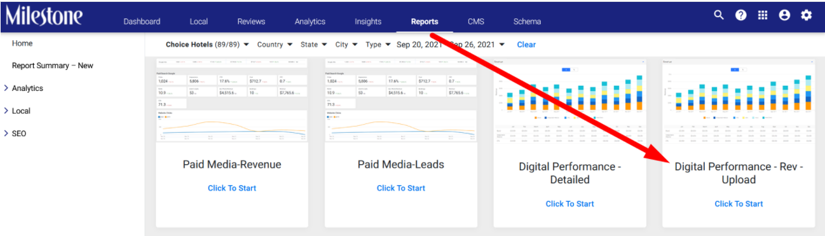
Task: Open the user account icon
Action: (784, 15)
